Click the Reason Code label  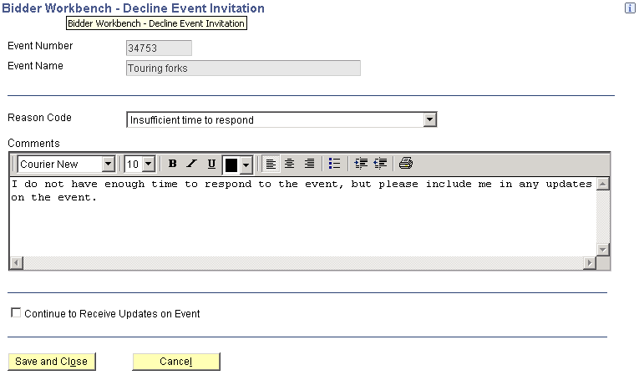click(39, 118)
